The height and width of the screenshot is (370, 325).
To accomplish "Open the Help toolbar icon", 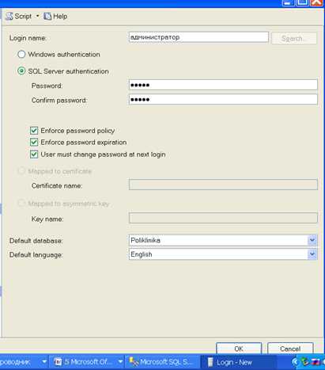I will tap(47, 16).
